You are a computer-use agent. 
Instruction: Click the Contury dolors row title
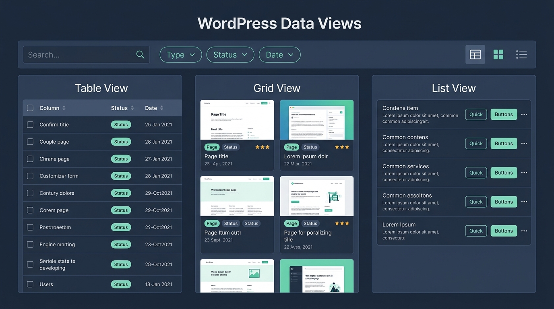click(57, 193)
